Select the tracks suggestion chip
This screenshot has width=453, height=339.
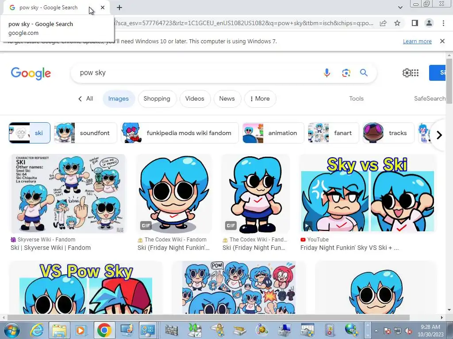[x=388, y=133]
